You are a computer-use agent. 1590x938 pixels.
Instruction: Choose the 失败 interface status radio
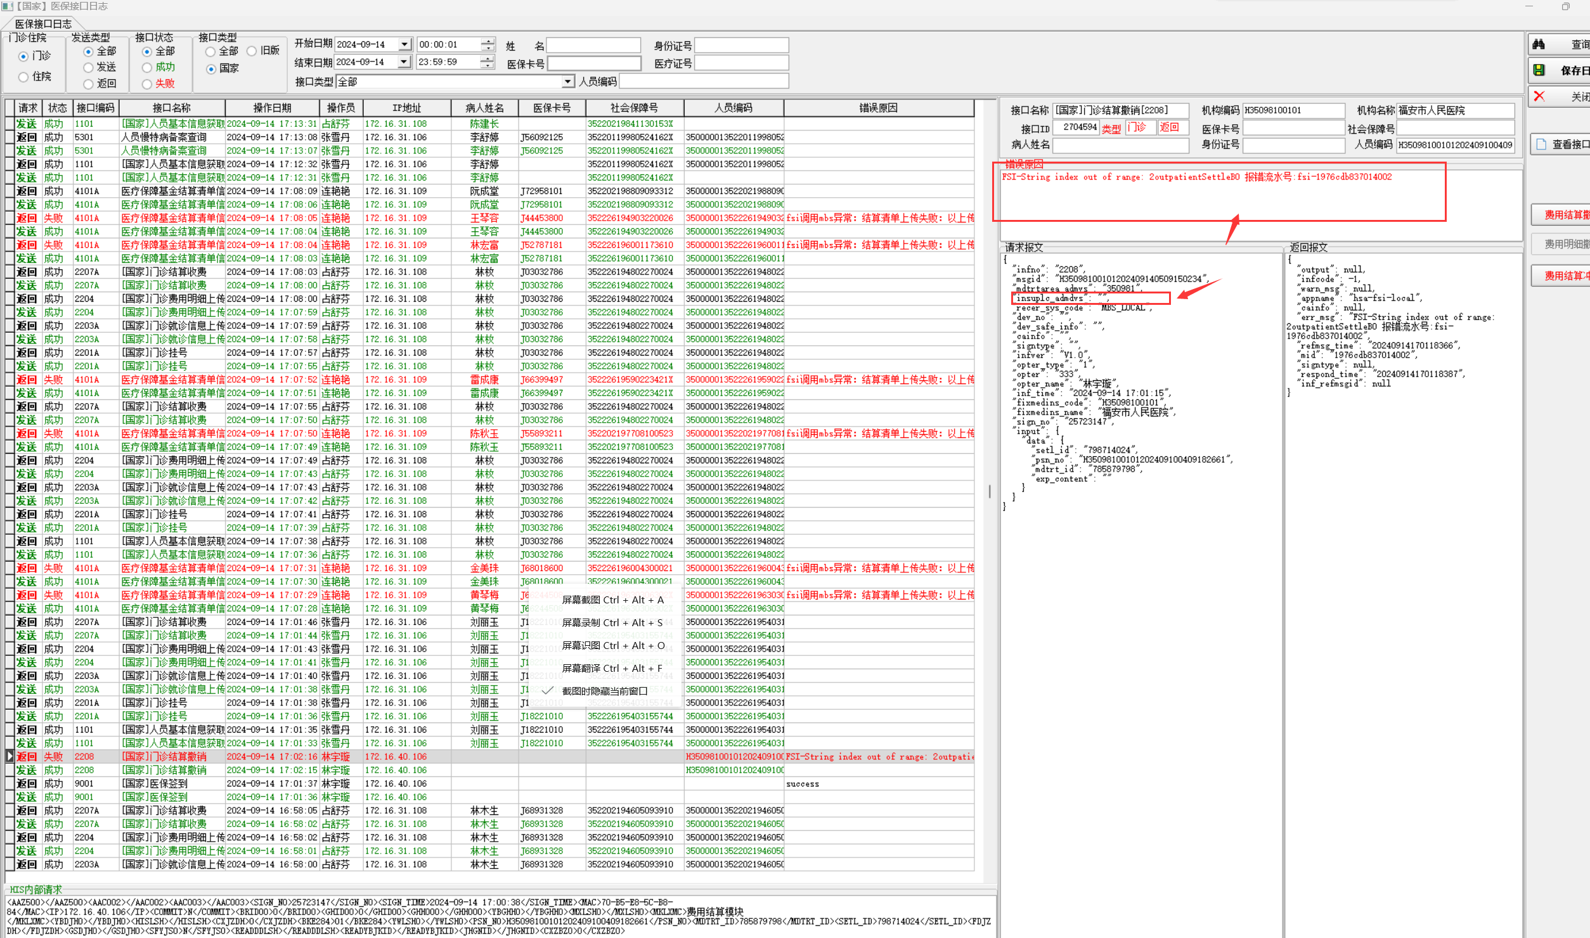147,84
